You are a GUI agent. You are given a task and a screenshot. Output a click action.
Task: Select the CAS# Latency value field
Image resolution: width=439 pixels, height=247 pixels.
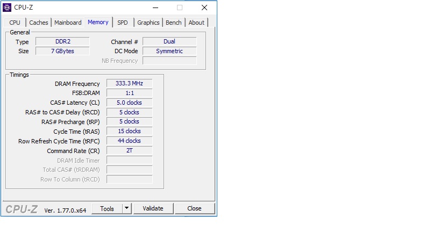click(x=129, y=103)
